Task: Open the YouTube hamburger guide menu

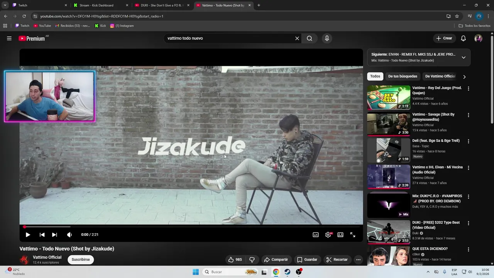Action: [9, 38]
